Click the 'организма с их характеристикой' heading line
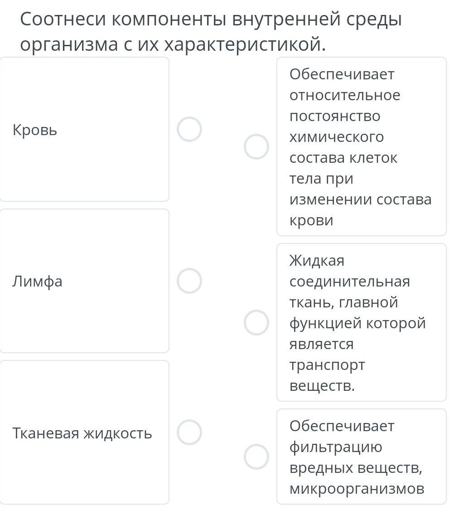 pos(173,44)
